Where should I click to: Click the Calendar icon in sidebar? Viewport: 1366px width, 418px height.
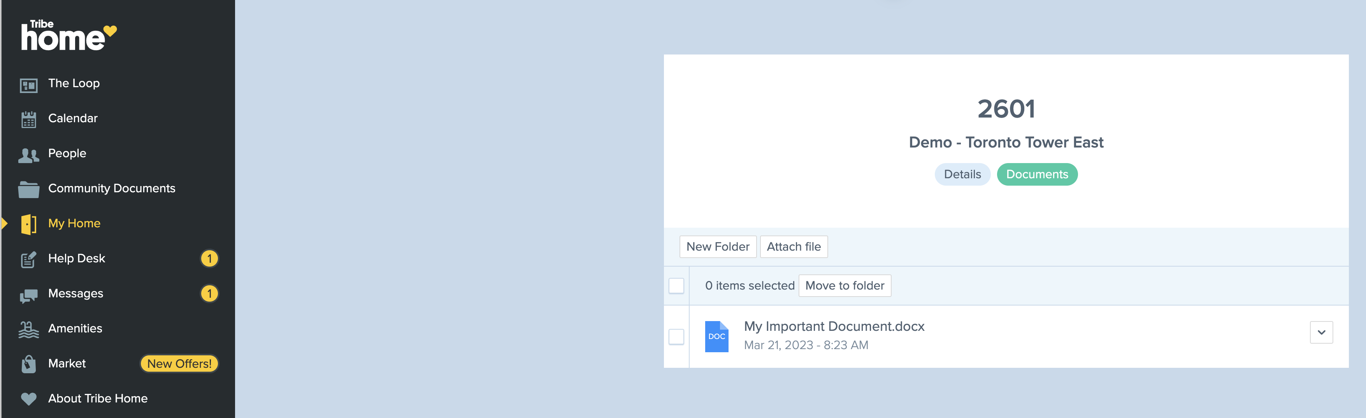(x=29, y=119)
